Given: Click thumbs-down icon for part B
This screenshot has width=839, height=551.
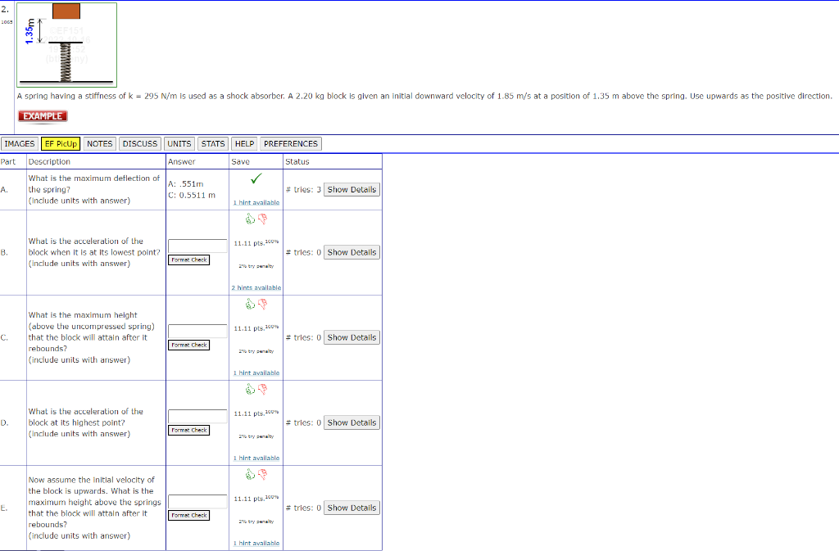Looking at the screenshot, I should click(x=262, y=219).
